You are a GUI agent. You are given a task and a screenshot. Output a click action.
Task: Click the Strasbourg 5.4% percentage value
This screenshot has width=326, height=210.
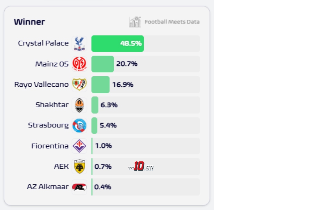(108, 125)
